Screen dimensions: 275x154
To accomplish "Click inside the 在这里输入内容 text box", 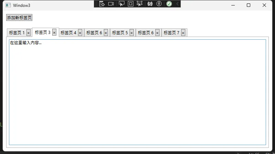I will pyautogui.click(x=137, y=92).
